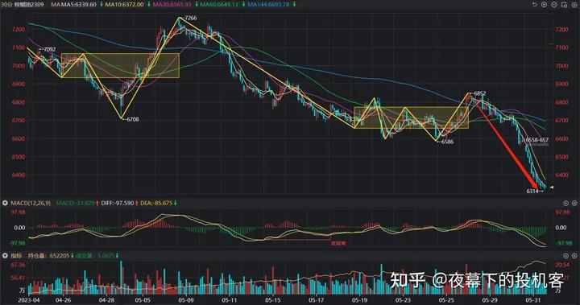Click the 6558-657 gap label

pyautogui.click(x=536, y=140)
